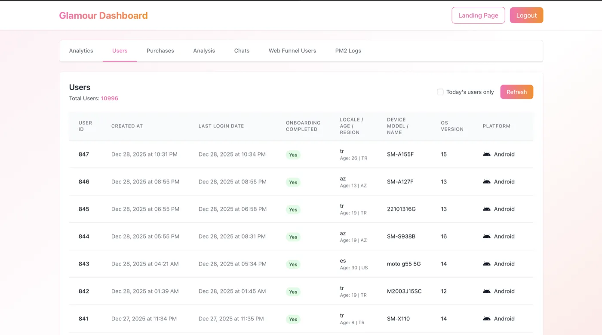Open the Purchases tab
Screen dimensions: 602x335
click(x=160, y=51)
